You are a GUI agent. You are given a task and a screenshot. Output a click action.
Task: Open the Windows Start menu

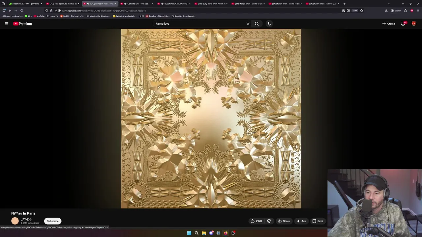[x=189, y=233]
